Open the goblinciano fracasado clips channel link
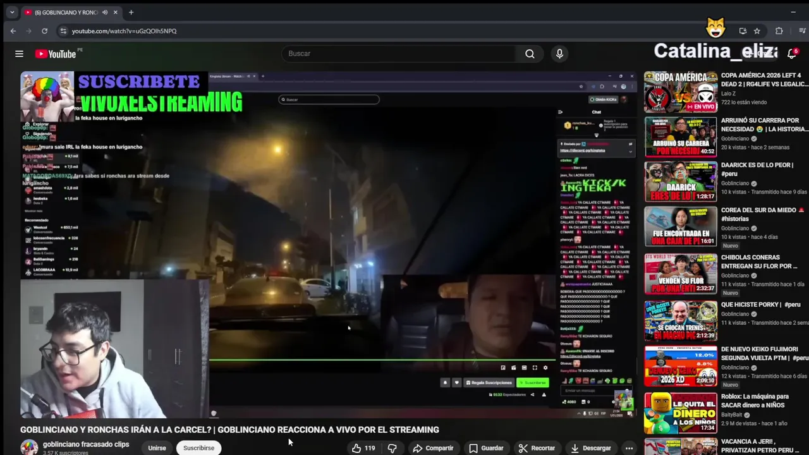Viewport: 809px width, 455px height. tap(86, 444)
